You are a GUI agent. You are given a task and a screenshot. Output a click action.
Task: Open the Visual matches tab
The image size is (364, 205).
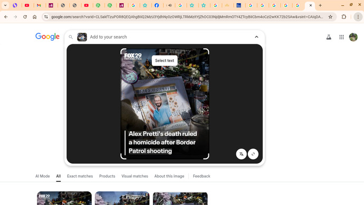tap(135, 176)
